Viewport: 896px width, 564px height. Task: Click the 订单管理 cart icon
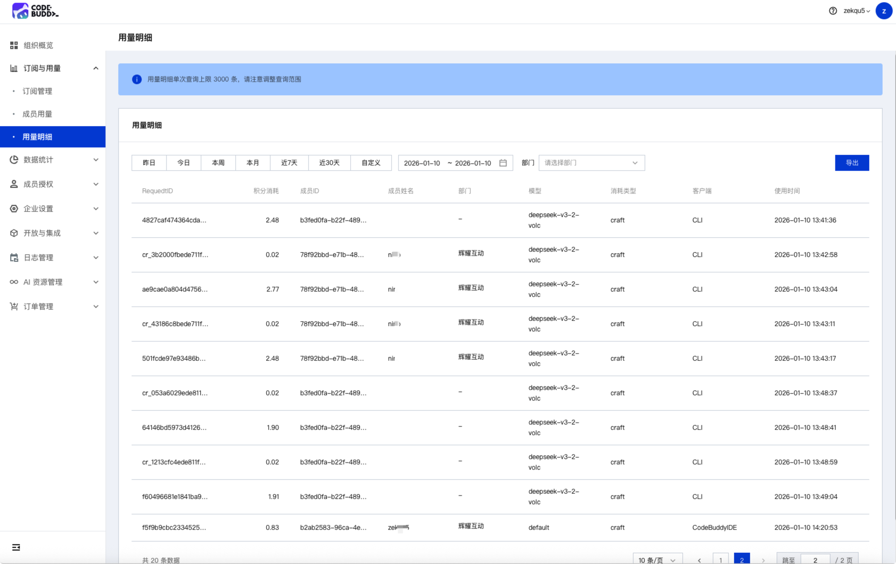point(14,306)
